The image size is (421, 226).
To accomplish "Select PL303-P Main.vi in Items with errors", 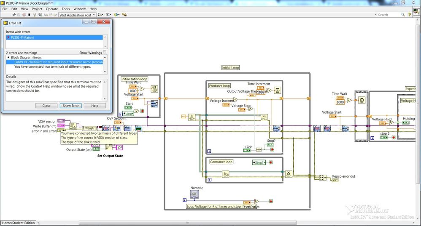I will (54, 37).
